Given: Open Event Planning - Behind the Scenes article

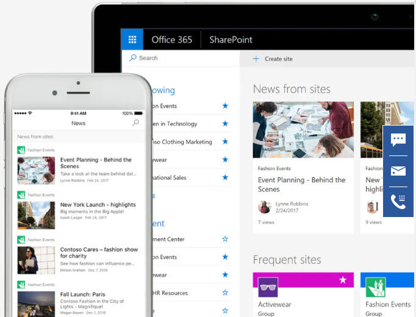Looking at the screenshot, I should [301, 184].
